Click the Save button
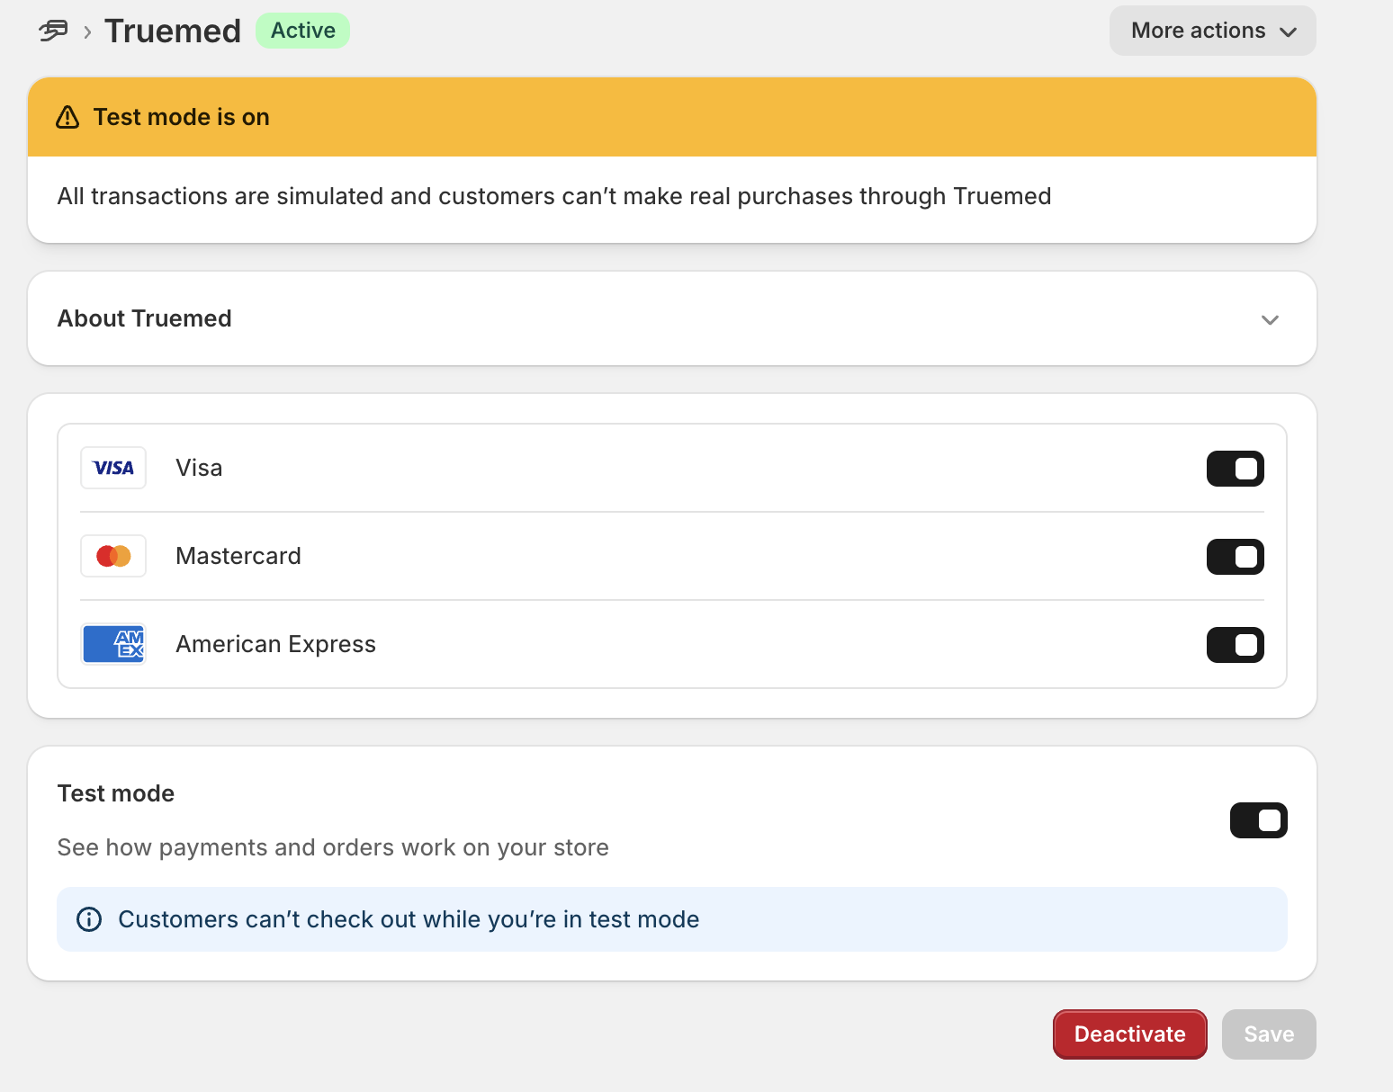Viewport: 1393px width, 1092px height. (x=1269, y=1034)
